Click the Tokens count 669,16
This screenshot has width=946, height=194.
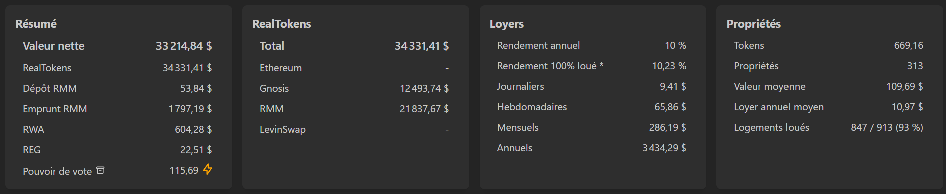click(x=908, y=45)
